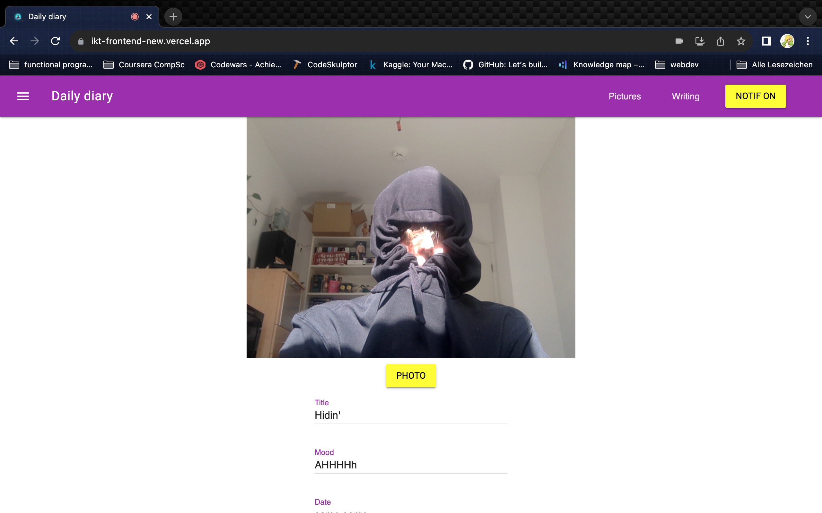Click the Mood input field
Image resolution: width=822 pixels, height=513 pixels.
[410, 465]
